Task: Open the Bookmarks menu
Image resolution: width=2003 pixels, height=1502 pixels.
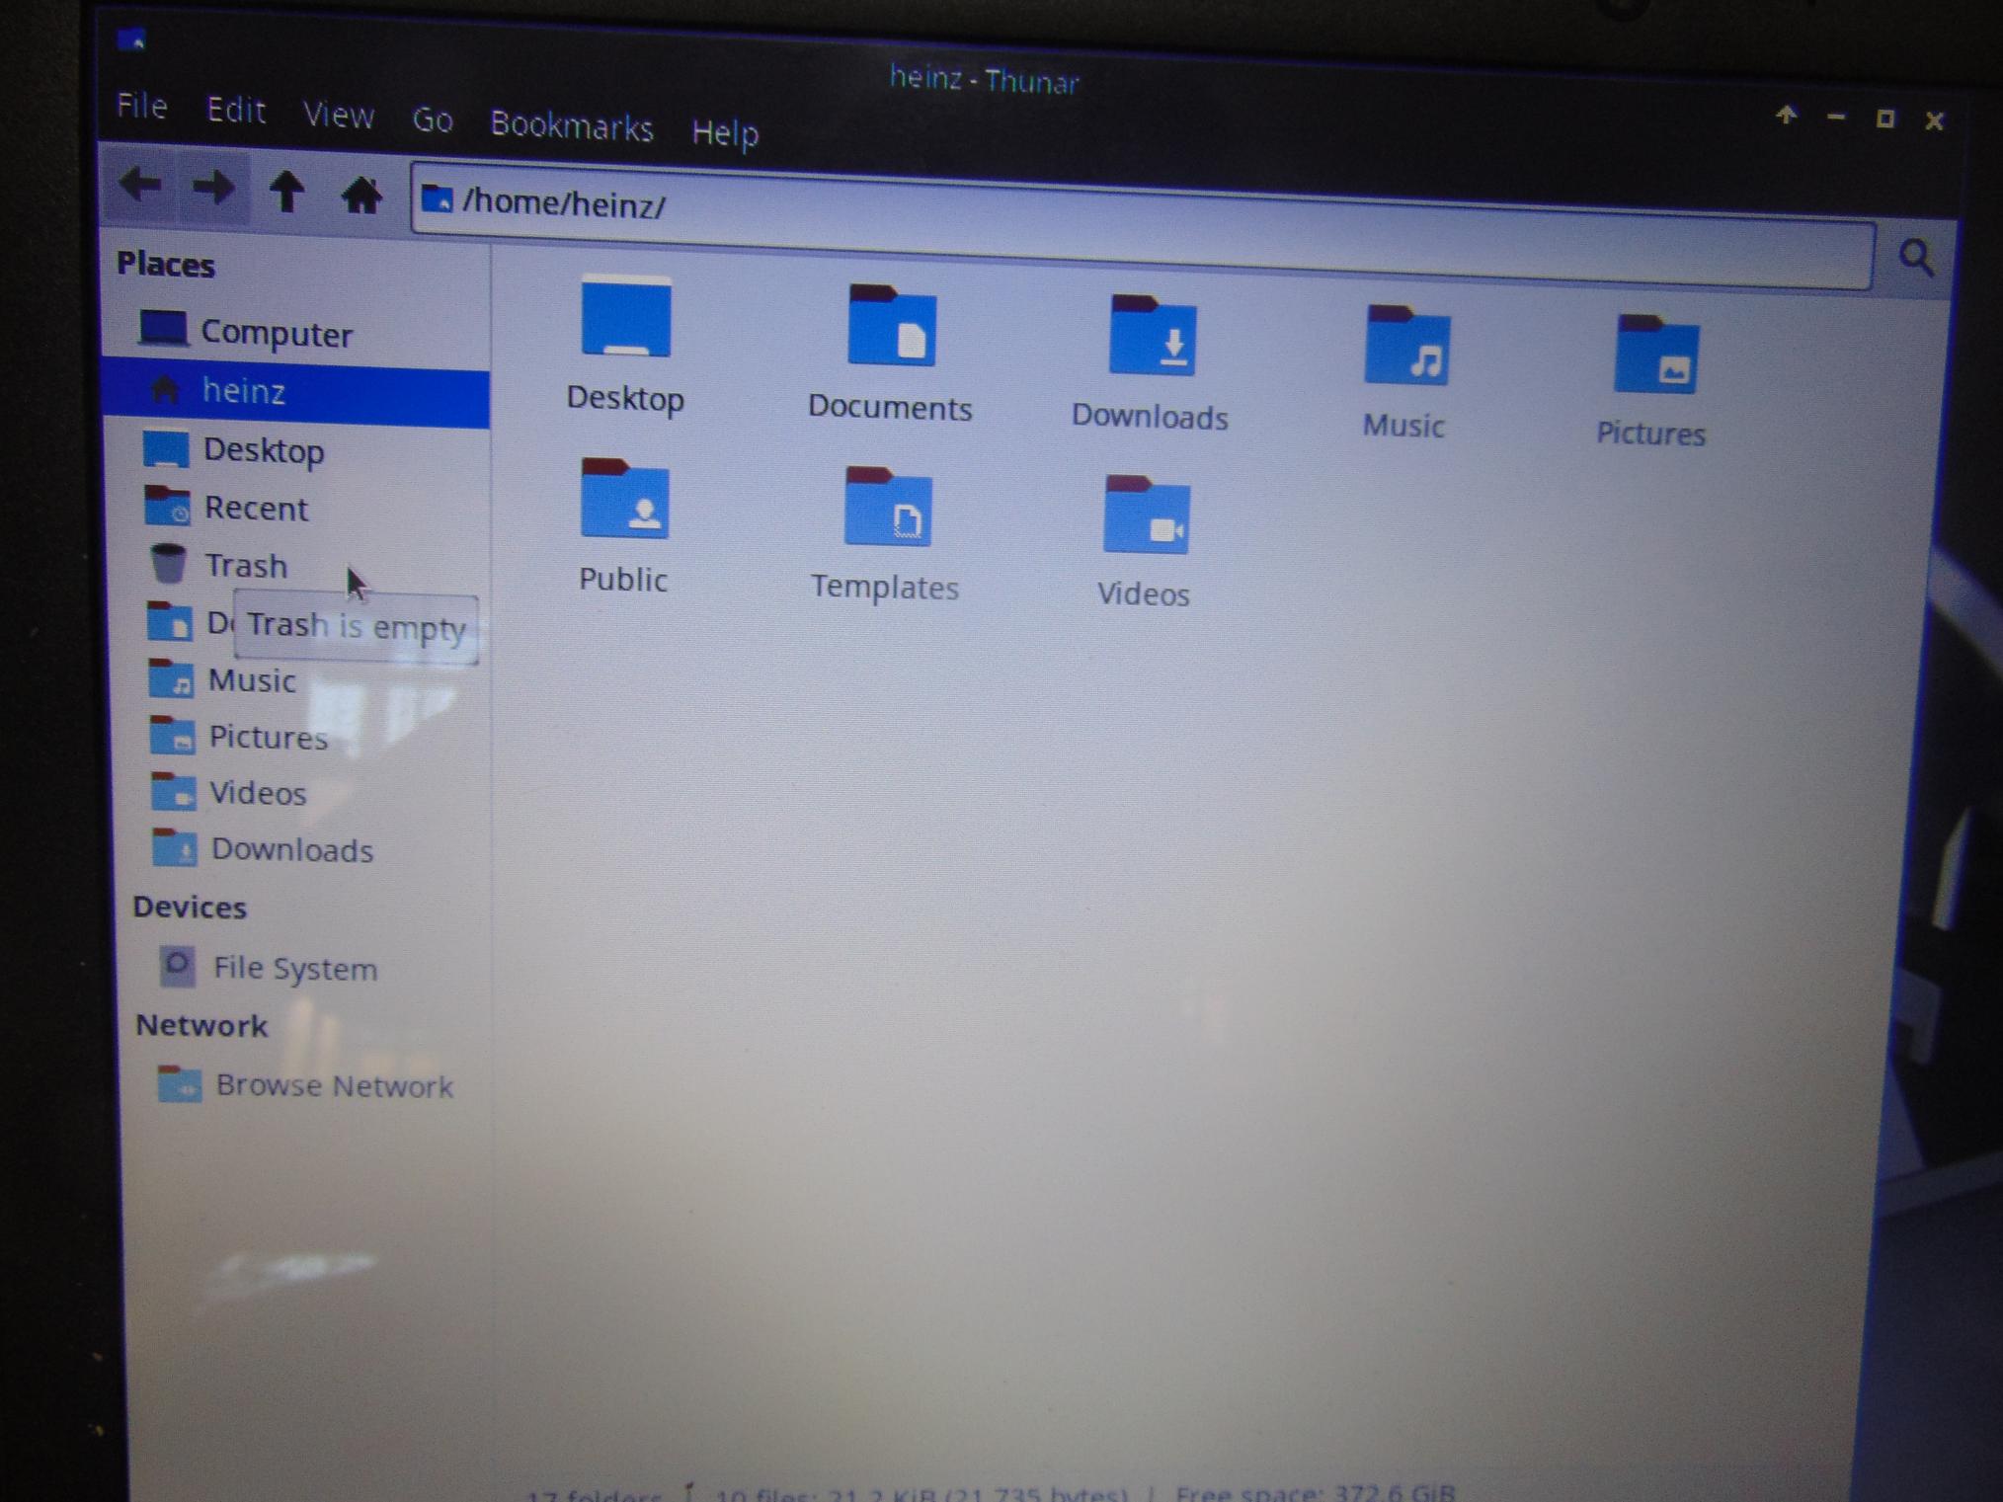Action: click(x=571, y=125)
